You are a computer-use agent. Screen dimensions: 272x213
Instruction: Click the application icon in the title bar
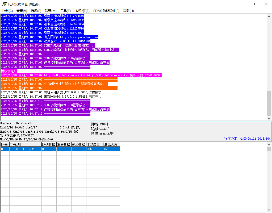4,4
